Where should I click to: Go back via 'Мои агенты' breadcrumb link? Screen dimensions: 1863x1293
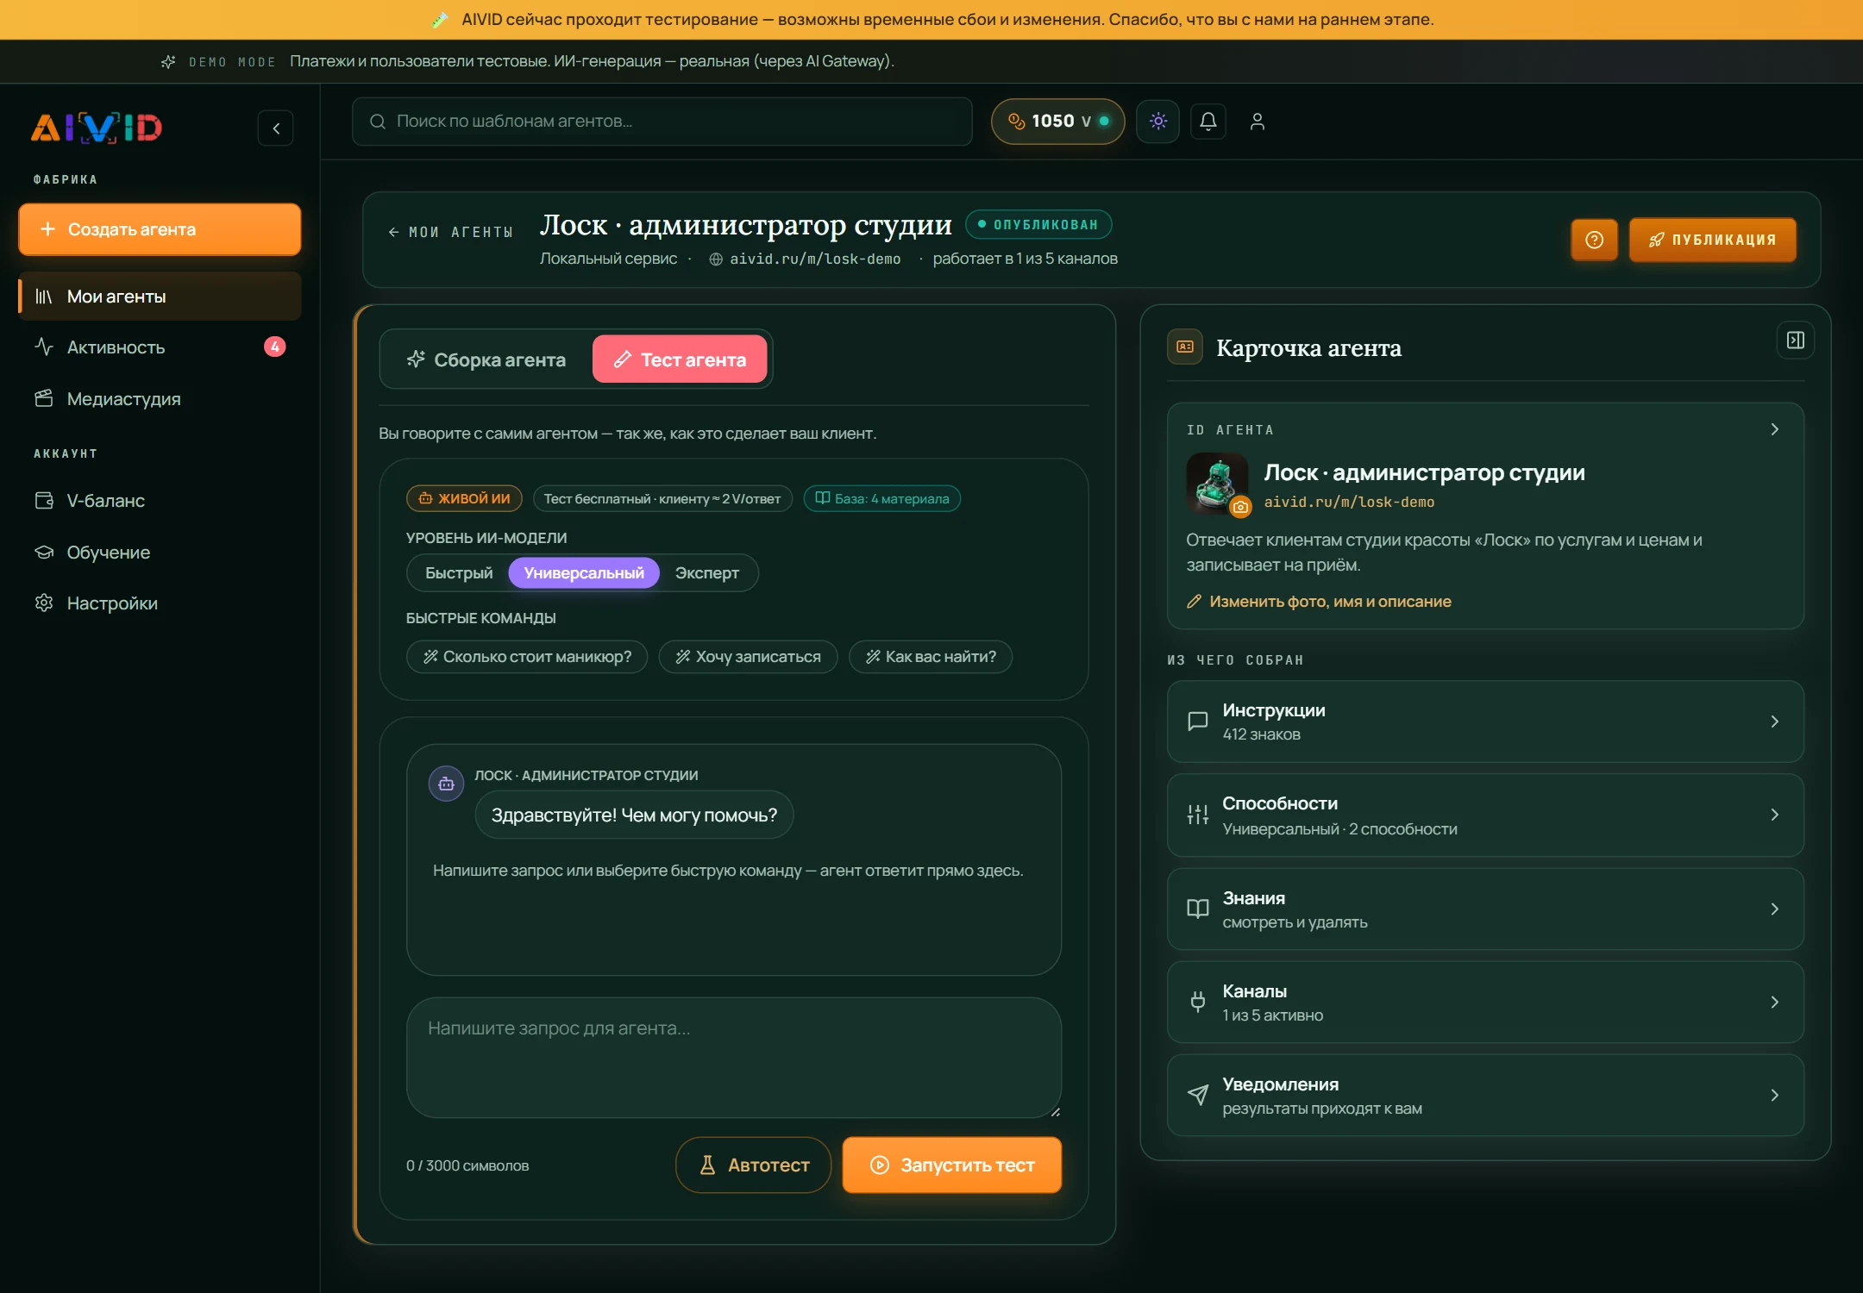450,232
